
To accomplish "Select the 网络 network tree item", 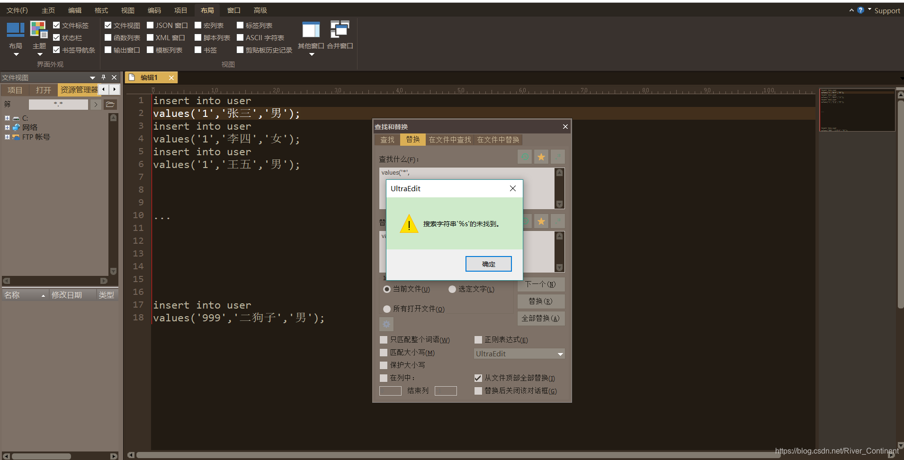I will pos(29,127).
